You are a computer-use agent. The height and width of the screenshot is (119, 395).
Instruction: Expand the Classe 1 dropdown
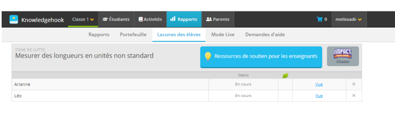82,19
